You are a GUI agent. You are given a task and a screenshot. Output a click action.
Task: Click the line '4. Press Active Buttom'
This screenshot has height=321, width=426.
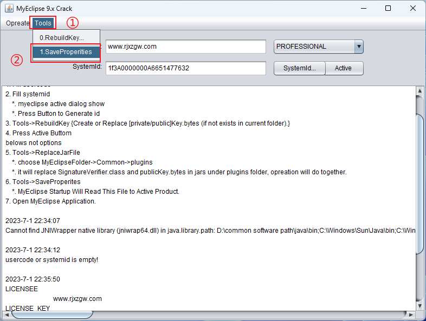point(38,133)
